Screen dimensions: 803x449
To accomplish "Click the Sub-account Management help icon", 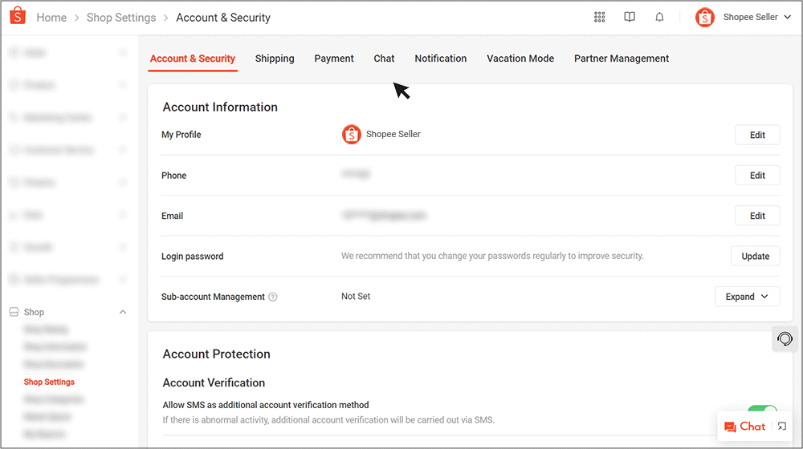I will pos(273,297).
